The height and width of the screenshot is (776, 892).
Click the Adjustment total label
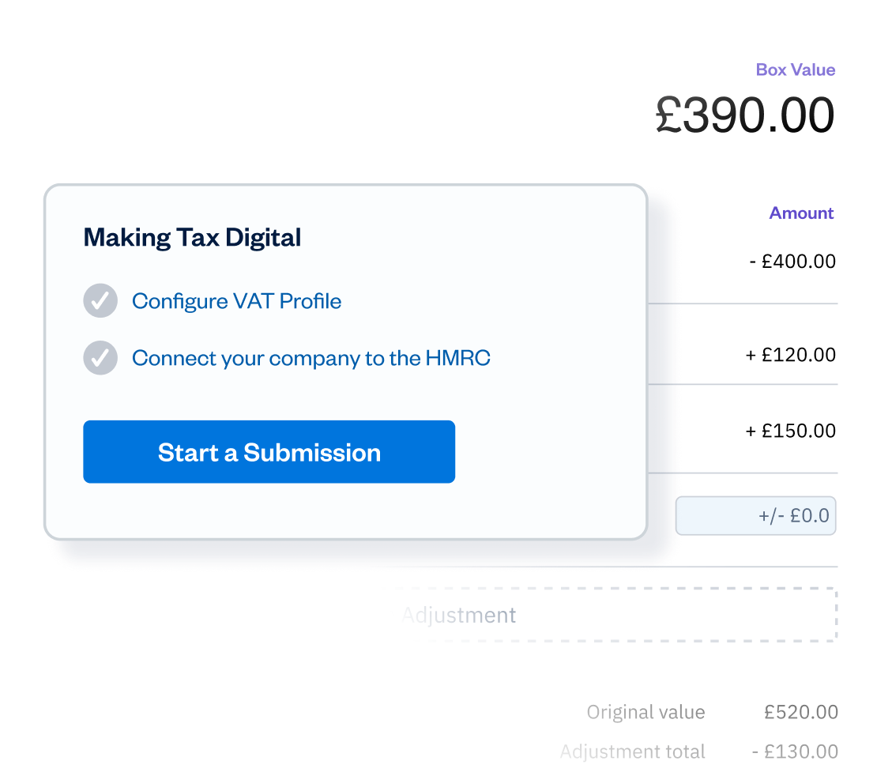[x=632, y=752]
